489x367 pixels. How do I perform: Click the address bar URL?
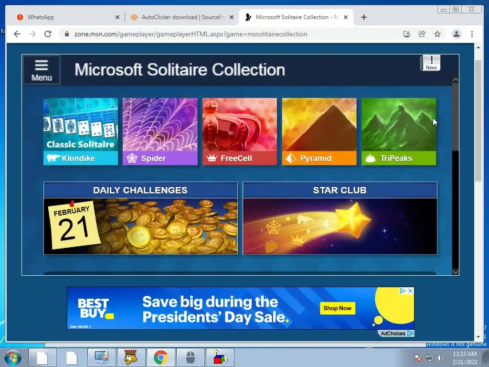(191, 34)
